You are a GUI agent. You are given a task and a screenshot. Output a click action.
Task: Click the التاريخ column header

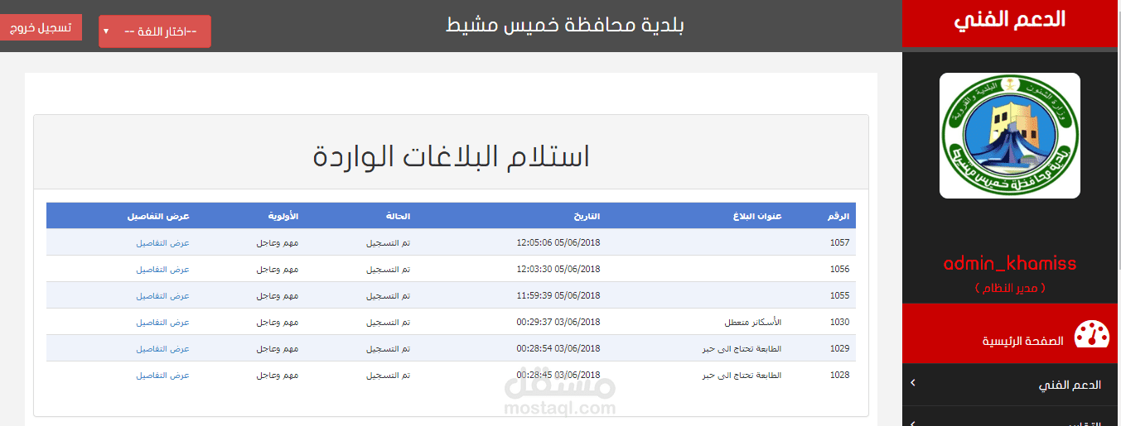point(587,217)
